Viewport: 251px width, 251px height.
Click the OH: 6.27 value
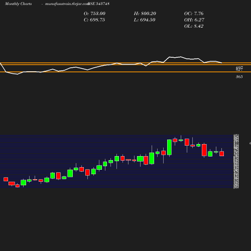[x=194, y=20]
